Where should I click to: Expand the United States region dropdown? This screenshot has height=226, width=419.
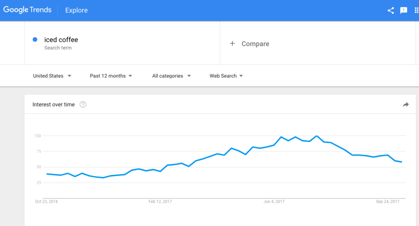52,76
